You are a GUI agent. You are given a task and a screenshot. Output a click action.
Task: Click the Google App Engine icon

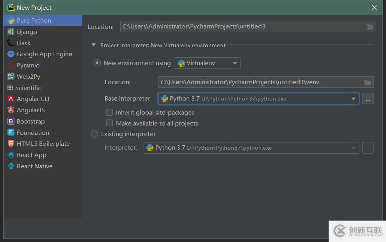click(11, 54)
